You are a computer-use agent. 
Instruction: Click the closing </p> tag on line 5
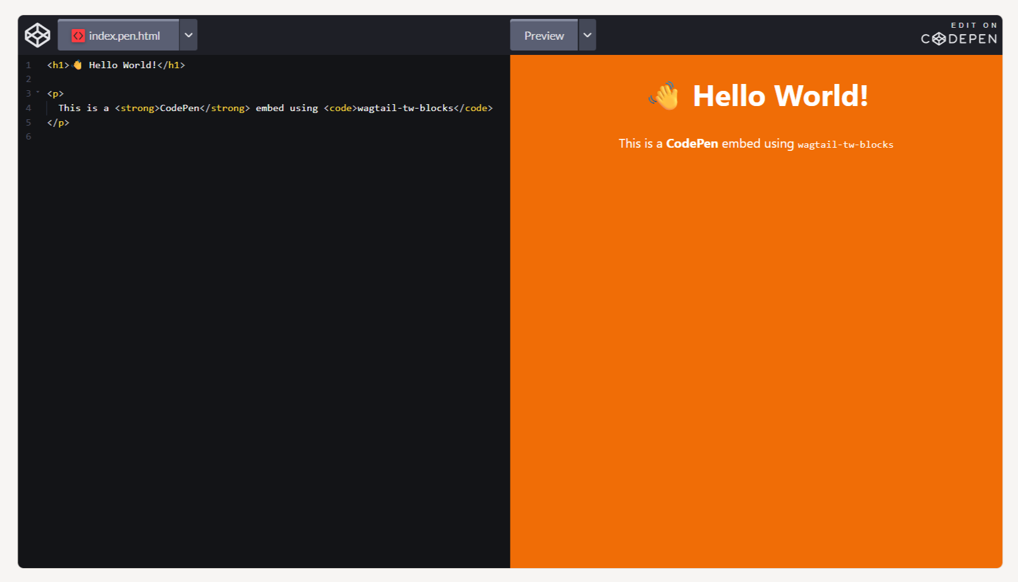pos(58,122)
